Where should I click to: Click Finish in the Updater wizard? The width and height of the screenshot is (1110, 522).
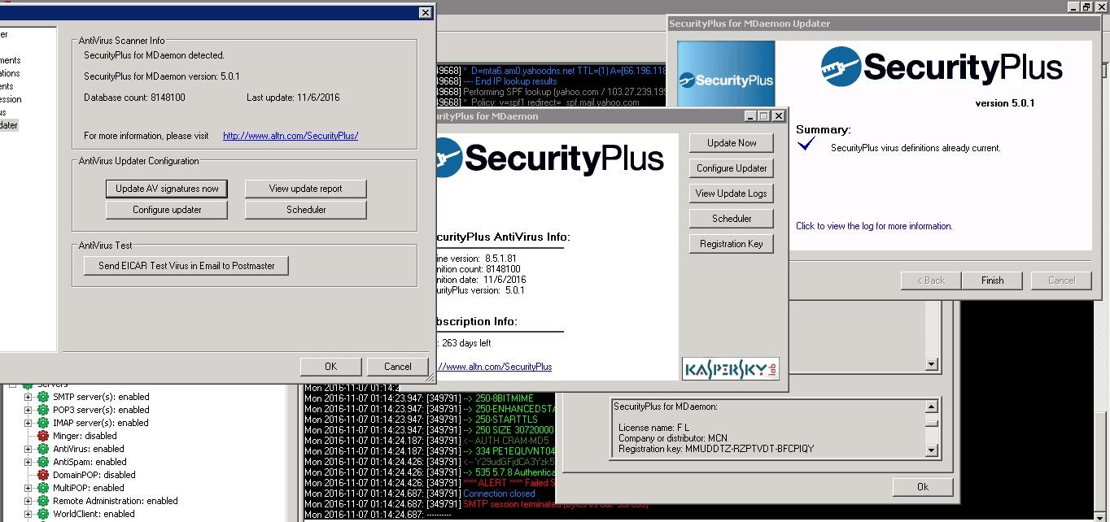pyautogui.click(x=992, y=281)
